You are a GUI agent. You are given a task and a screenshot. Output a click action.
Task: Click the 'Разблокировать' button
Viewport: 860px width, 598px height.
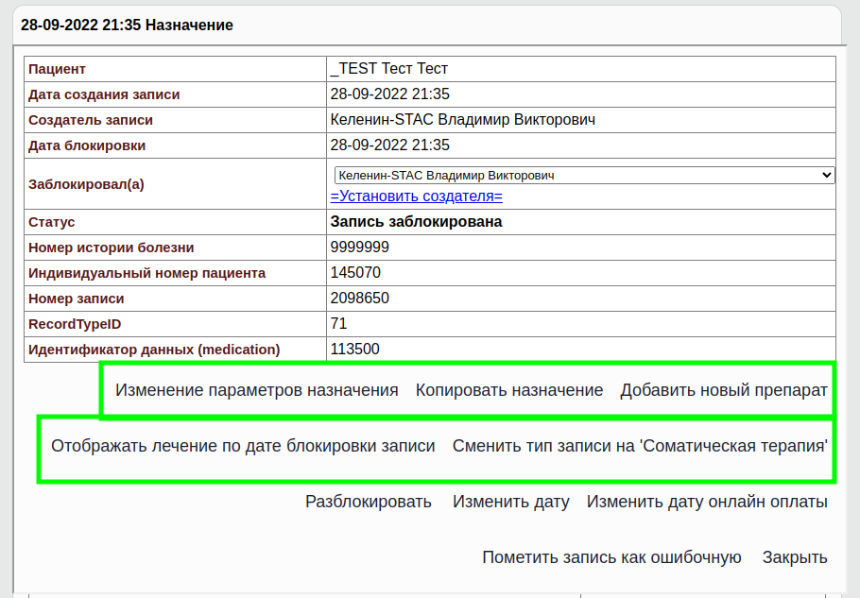[x=369, y=502]
